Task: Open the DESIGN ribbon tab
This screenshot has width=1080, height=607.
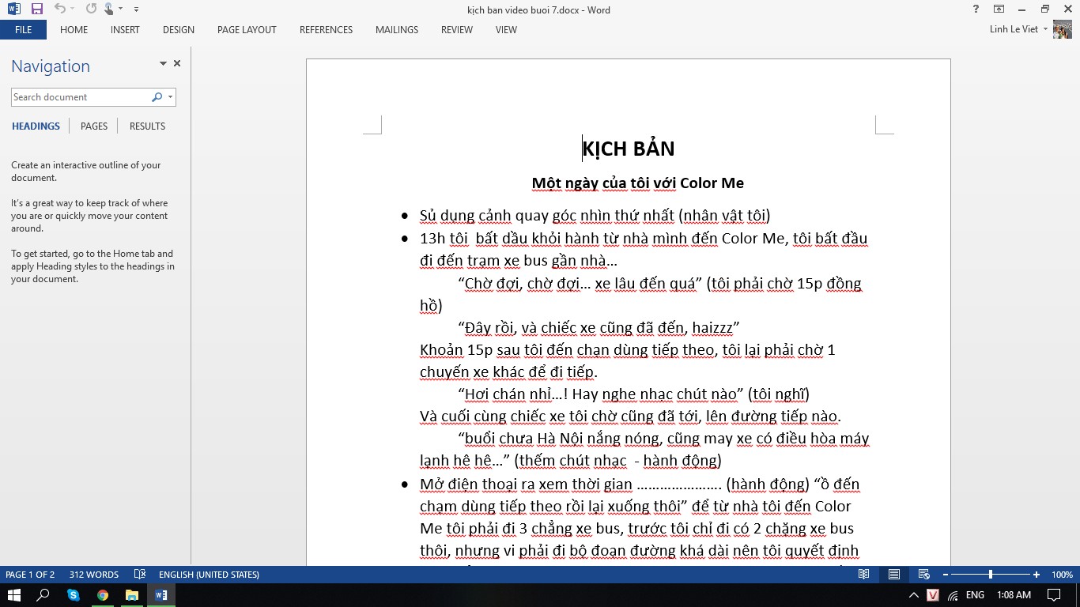Action: [179, 30]
